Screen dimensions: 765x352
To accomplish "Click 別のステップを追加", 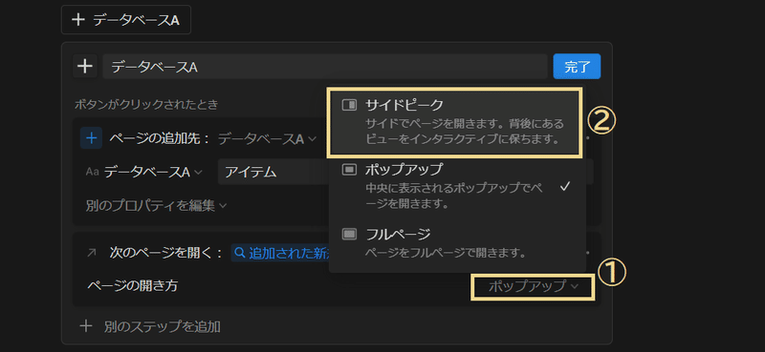I will (163, 326).
